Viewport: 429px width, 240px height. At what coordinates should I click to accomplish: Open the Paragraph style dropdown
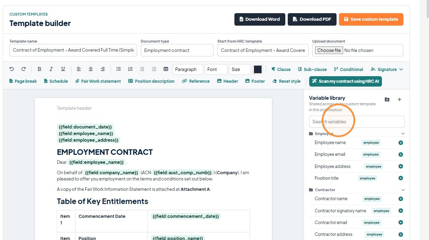[188, 69]
